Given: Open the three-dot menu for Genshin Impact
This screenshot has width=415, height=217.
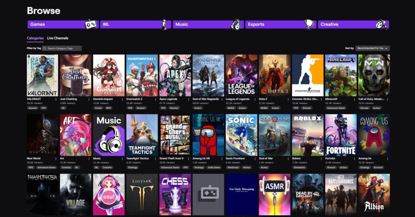Looking at the screenshot, I should click(122, 99).
